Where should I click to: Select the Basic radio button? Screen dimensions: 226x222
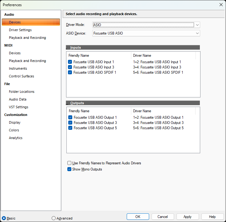tap(4, 218)
